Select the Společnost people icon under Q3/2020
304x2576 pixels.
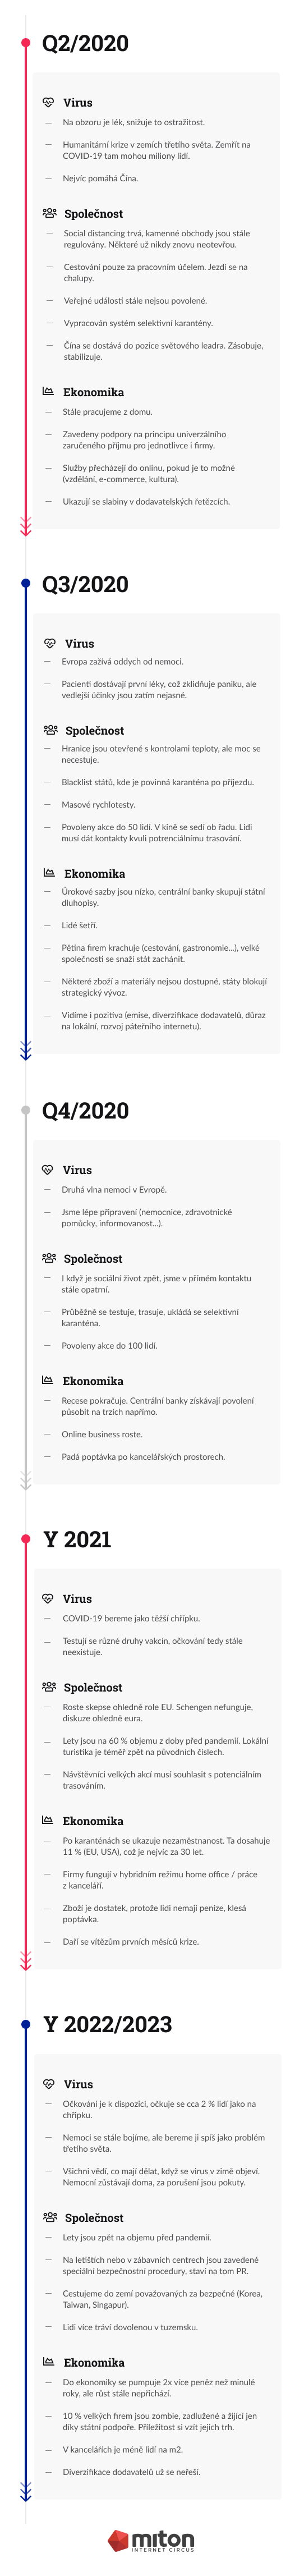(51, 730)
